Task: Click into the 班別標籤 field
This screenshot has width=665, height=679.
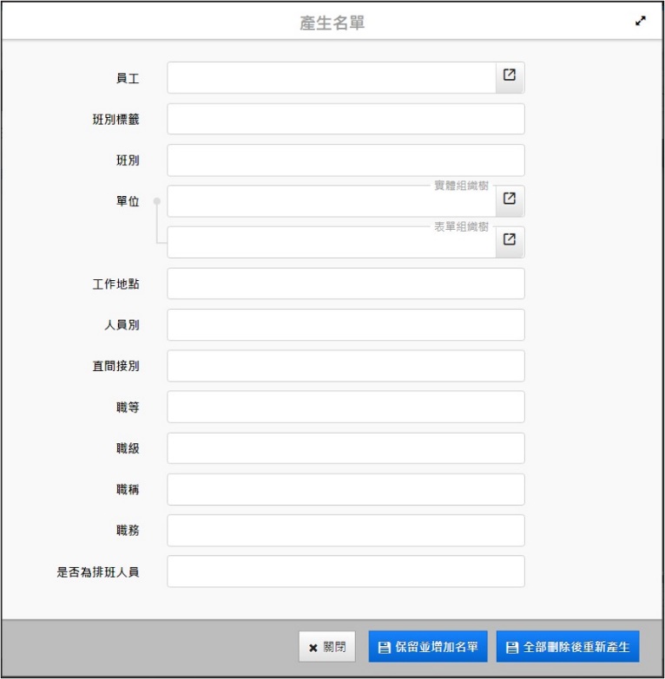Action: tap(346, 119)
